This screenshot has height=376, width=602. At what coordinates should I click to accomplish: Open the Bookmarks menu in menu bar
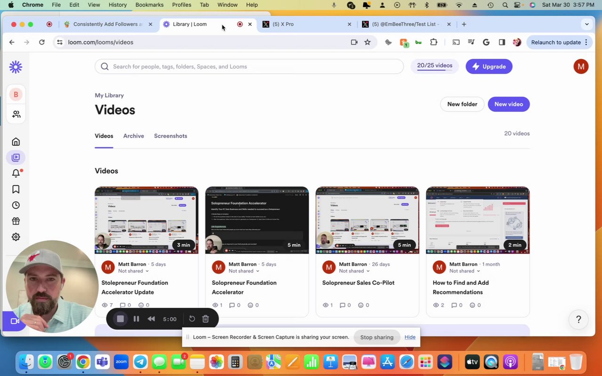[150, 5]
